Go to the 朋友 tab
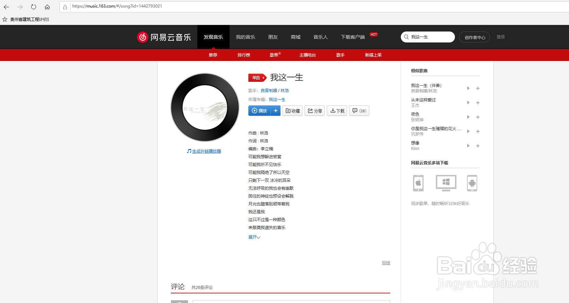This screenshot has width=569, height=303. pyautogui.click(x=273, y=37)
